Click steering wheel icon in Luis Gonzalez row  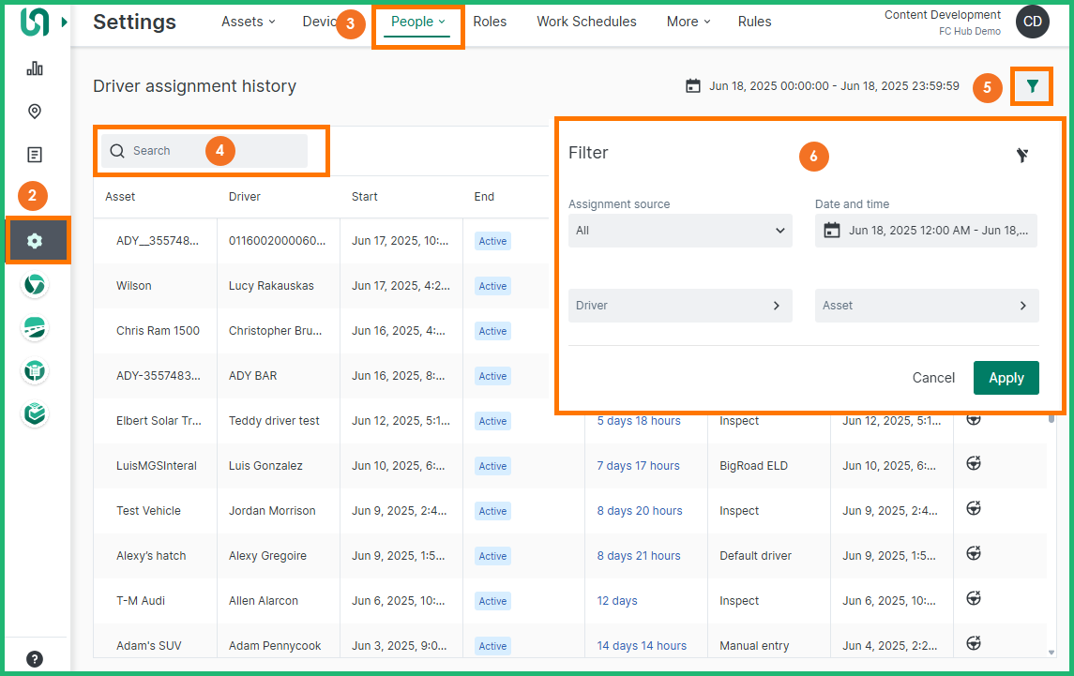[x=974, y=465]
